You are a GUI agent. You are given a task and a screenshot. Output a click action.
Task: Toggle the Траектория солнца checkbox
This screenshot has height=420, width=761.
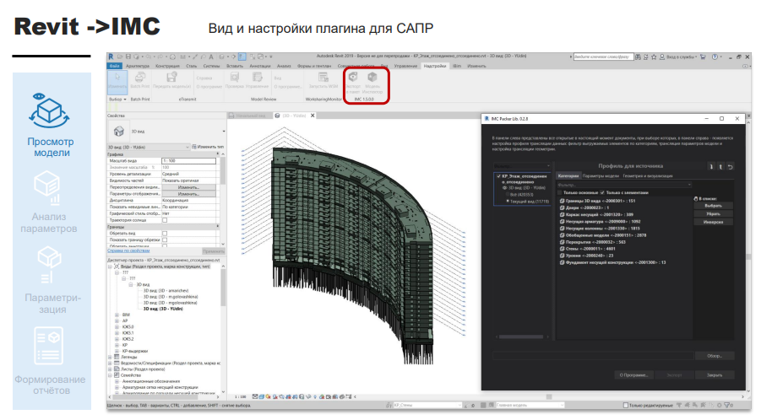165,220
